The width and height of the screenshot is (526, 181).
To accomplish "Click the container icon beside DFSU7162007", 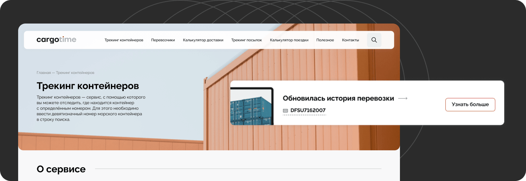I will [x=285, y=111].
